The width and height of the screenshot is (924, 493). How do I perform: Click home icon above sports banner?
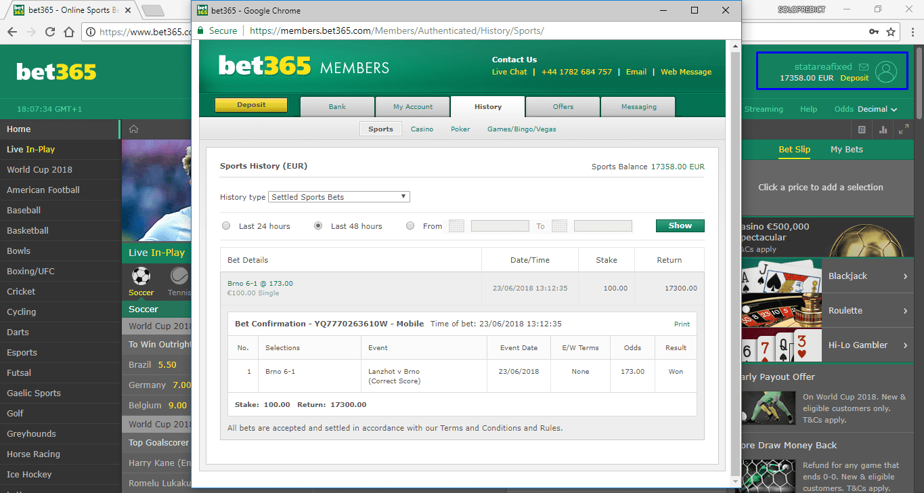coord(134,129)
